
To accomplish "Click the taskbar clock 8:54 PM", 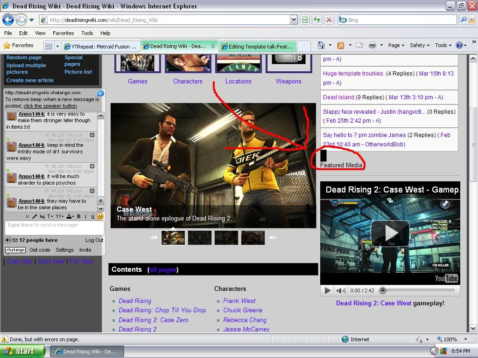I will (x=460, y=351).
